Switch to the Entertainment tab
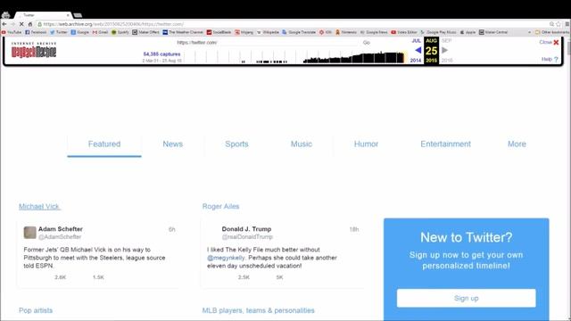The width and height of the screenshot is (571, 321). 445,144
